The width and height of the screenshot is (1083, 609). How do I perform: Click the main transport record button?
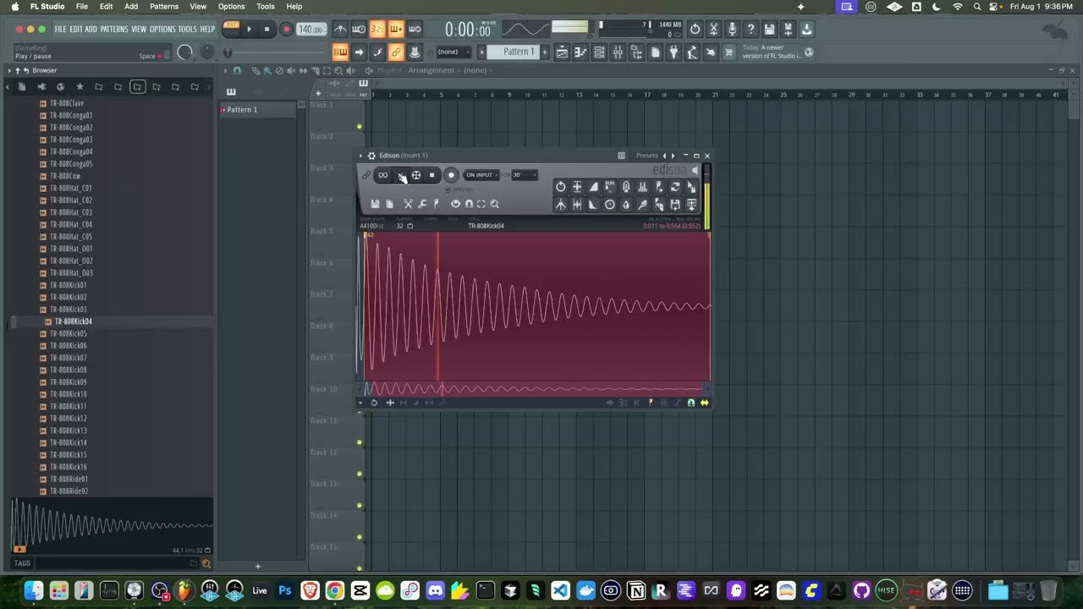tap(286, 29)
